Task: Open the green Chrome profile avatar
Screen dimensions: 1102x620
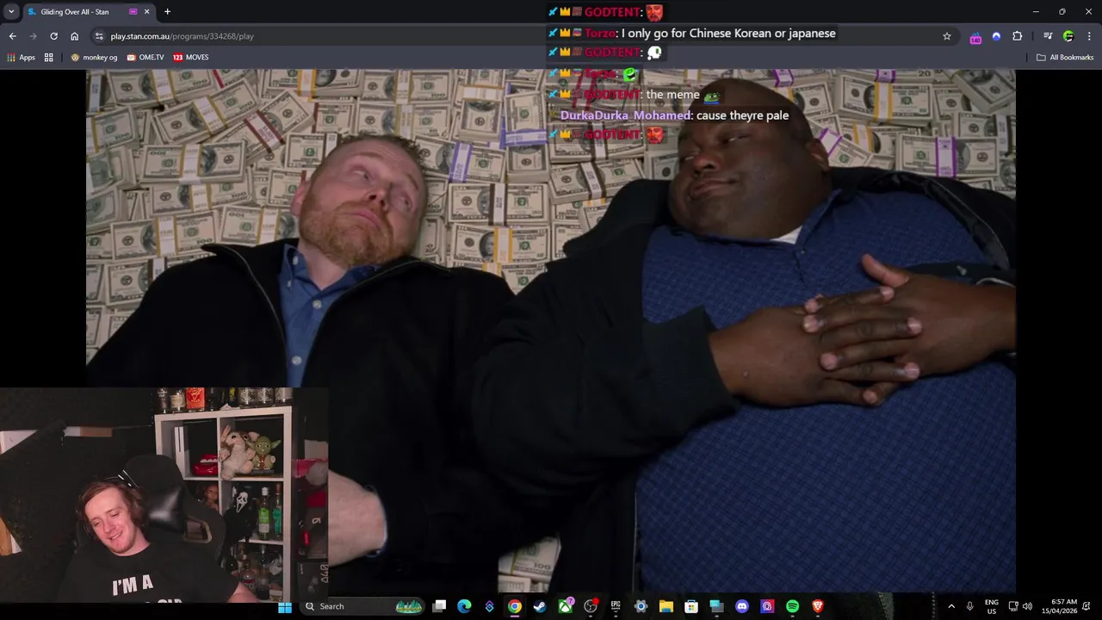Action: 1068,36
